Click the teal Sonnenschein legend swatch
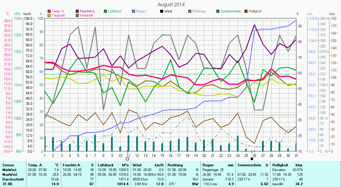The height and width of the screenshot is (187, 341). pos(218,11)
